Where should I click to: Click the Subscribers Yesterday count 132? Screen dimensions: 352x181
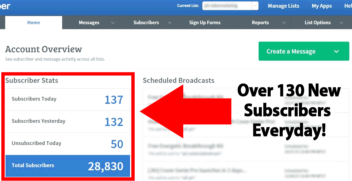pyautogui.click(x=114, y=122)
